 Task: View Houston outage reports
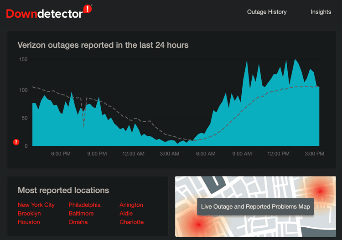(x=29, y=222)
